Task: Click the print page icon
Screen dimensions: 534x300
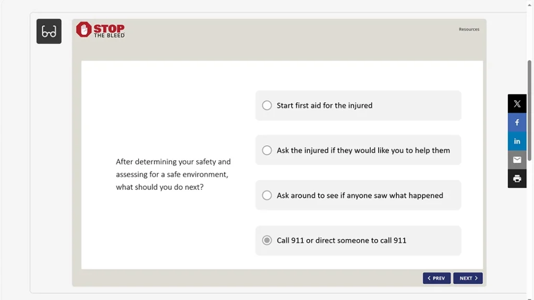Action: tap(517, 178)
